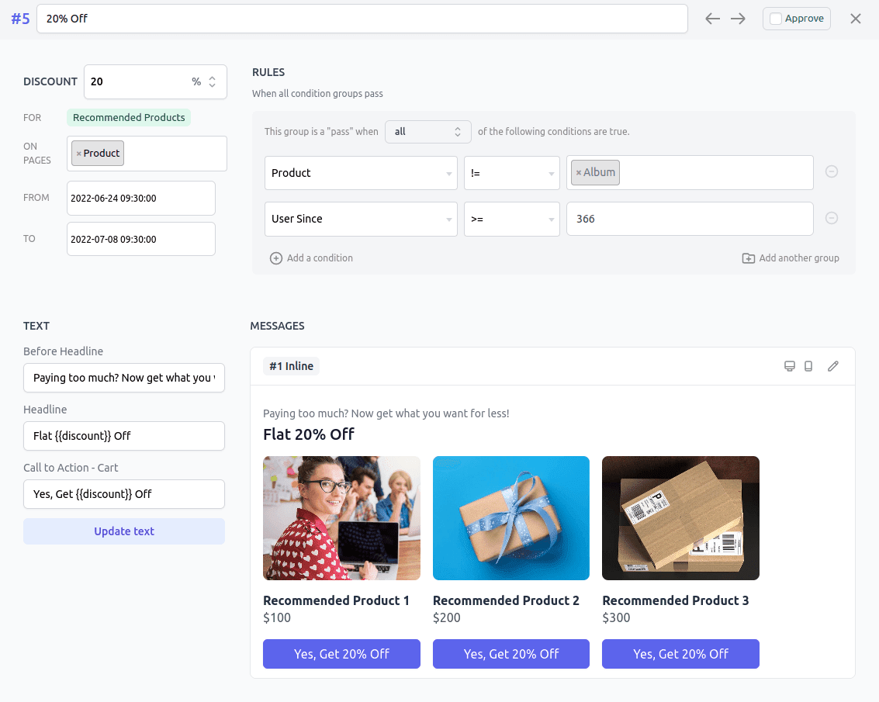The image size is (879, 702).
Task: Switch to mobile preview of the message
Action: coord(808,365)
